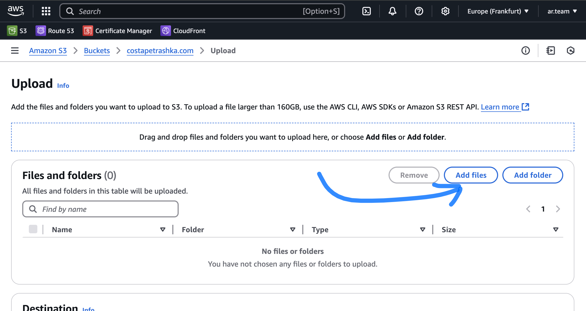Click the Add folder button
The width and height of the screenshot is (586, 311).
[533, 175]
